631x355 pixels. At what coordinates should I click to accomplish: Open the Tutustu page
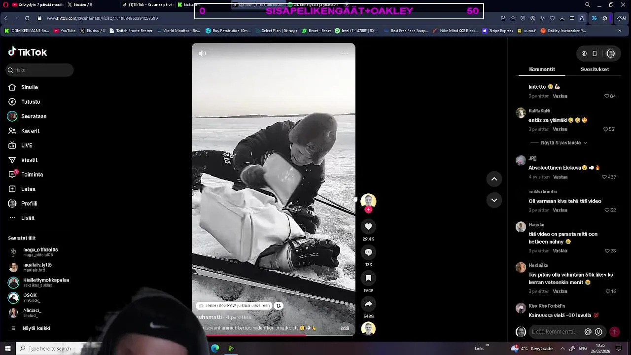tap(24, 102)
